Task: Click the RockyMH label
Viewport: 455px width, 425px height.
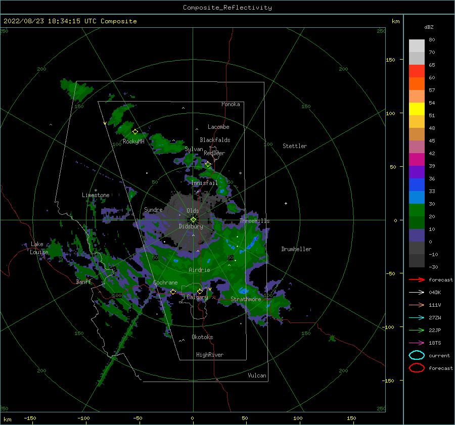Action: 133,141
